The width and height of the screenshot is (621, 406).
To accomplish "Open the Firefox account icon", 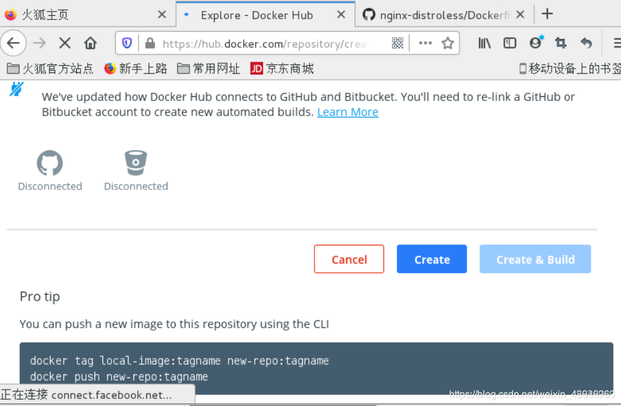I will pyautogui.click(x=536, y=42).
